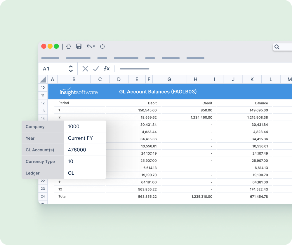Click the yellow traffic light button

tap(50, 46)
